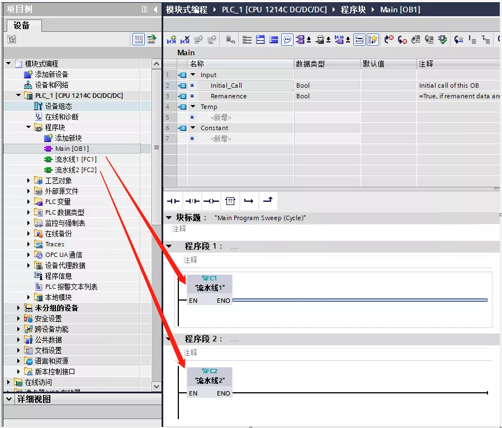This screenshot has height=428, width=502.
Task: Toggle the project tree overview view button
Action: [139, 39]
